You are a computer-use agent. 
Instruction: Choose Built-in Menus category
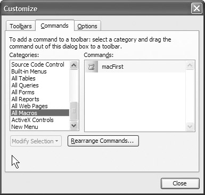pos(29,71)
